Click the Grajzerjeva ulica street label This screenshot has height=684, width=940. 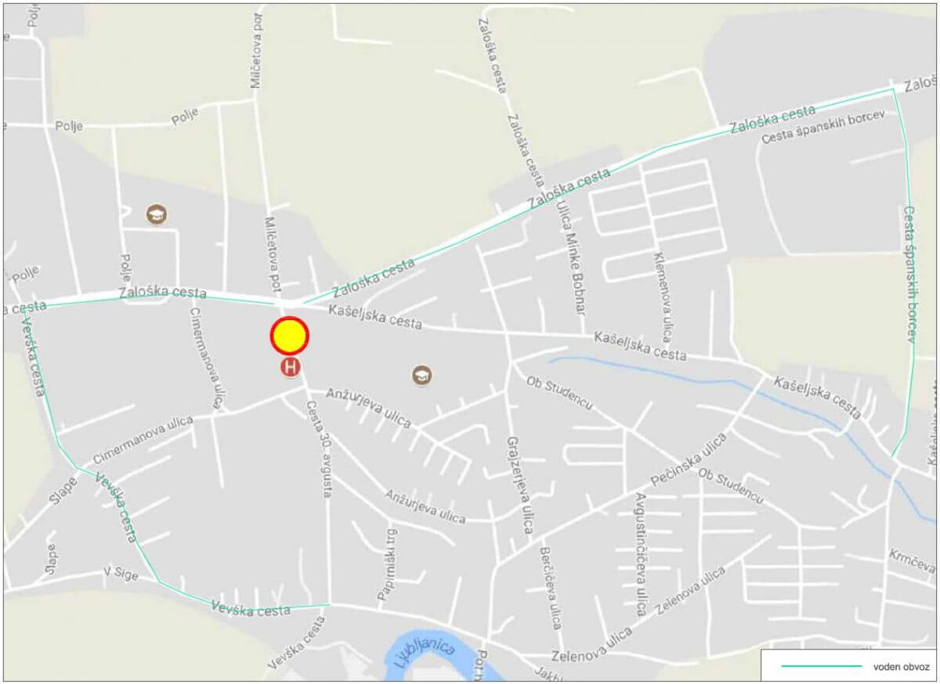(520, 485)
